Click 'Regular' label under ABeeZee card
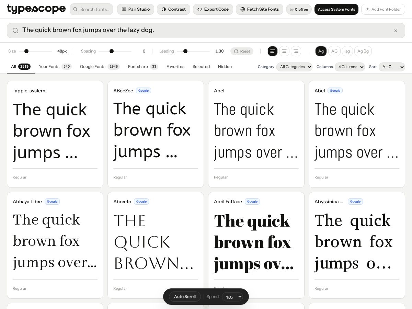 [120, 177]
